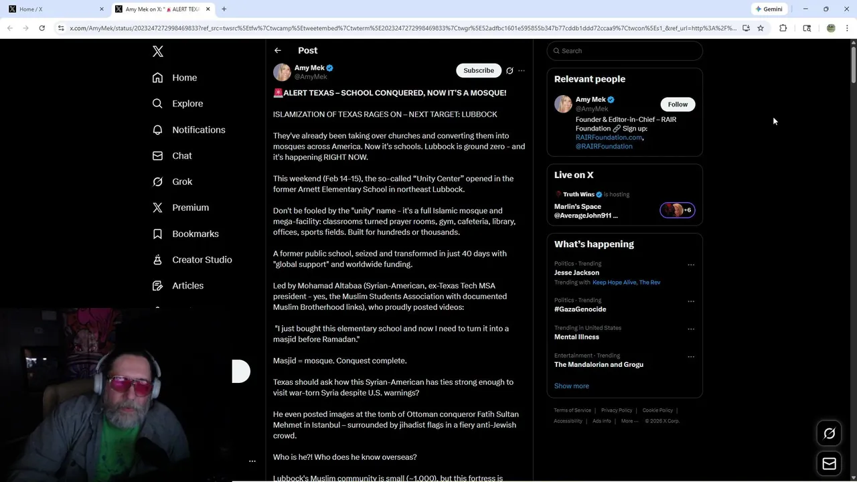This screenshot has width=857, height=482.
Task: Open Amy Mek's avatar on the post
Action: coord(282,72)
